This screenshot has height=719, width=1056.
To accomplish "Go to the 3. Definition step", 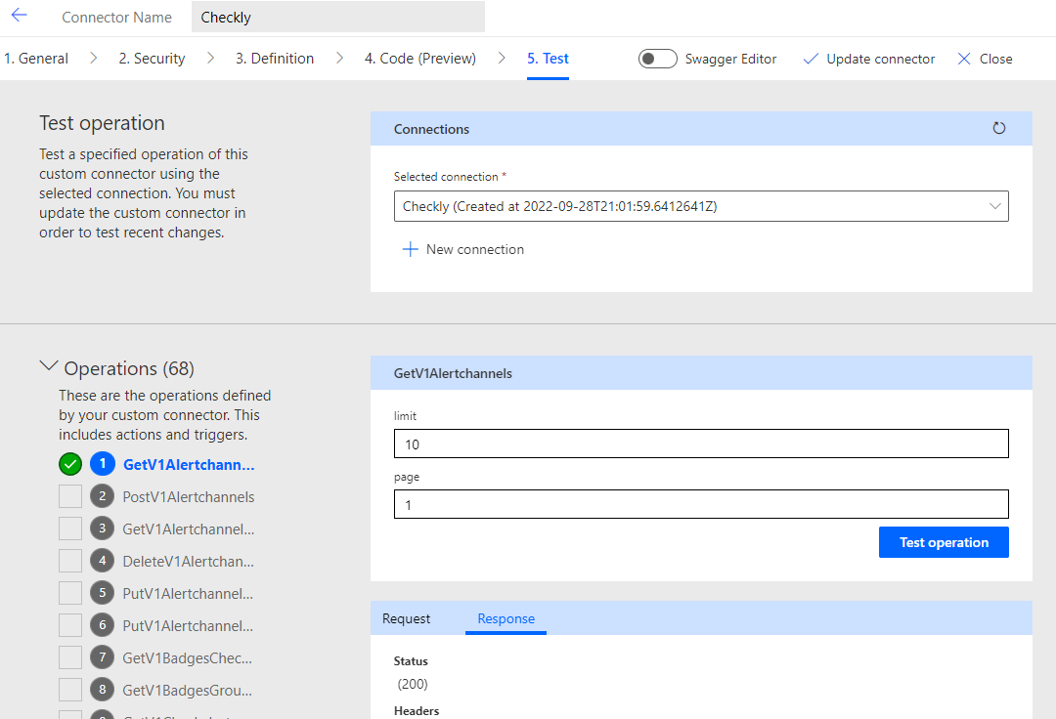I will pos(275,59).
